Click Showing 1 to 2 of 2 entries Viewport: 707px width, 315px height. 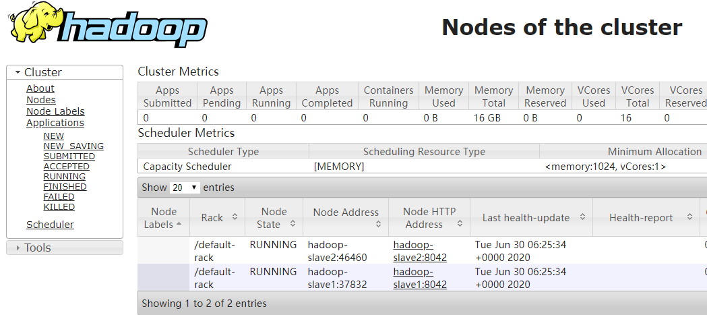pos(204,304)
